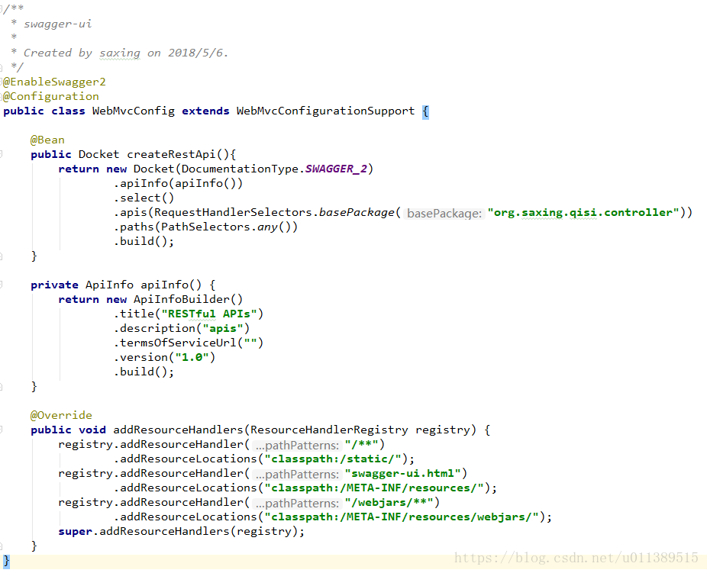Click the final highlighted closing brace
Viewport: 707px width, 573px height.
coord(6,562)
